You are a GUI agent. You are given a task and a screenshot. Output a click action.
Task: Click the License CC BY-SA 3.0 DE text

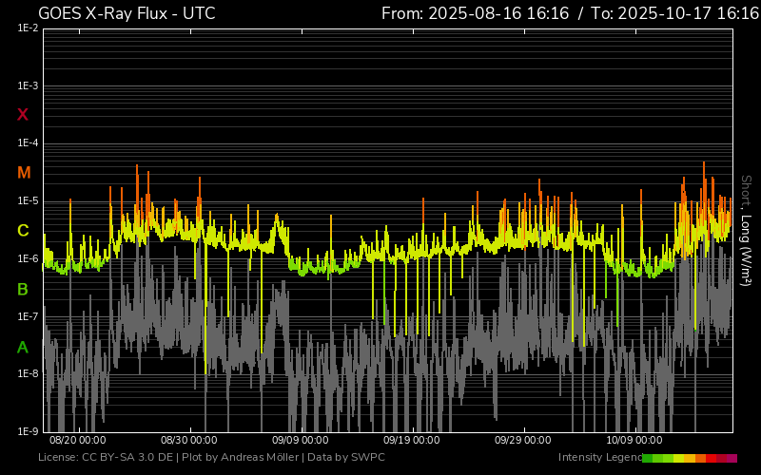tap(106, 458)
